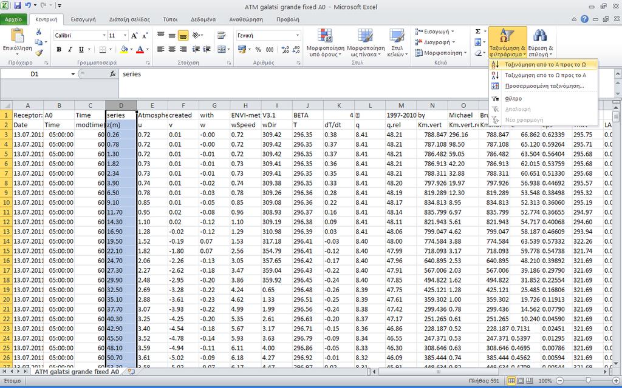Toggle underline formatting
The height and width of the screenshot is (388, 622).
(81, 50)
